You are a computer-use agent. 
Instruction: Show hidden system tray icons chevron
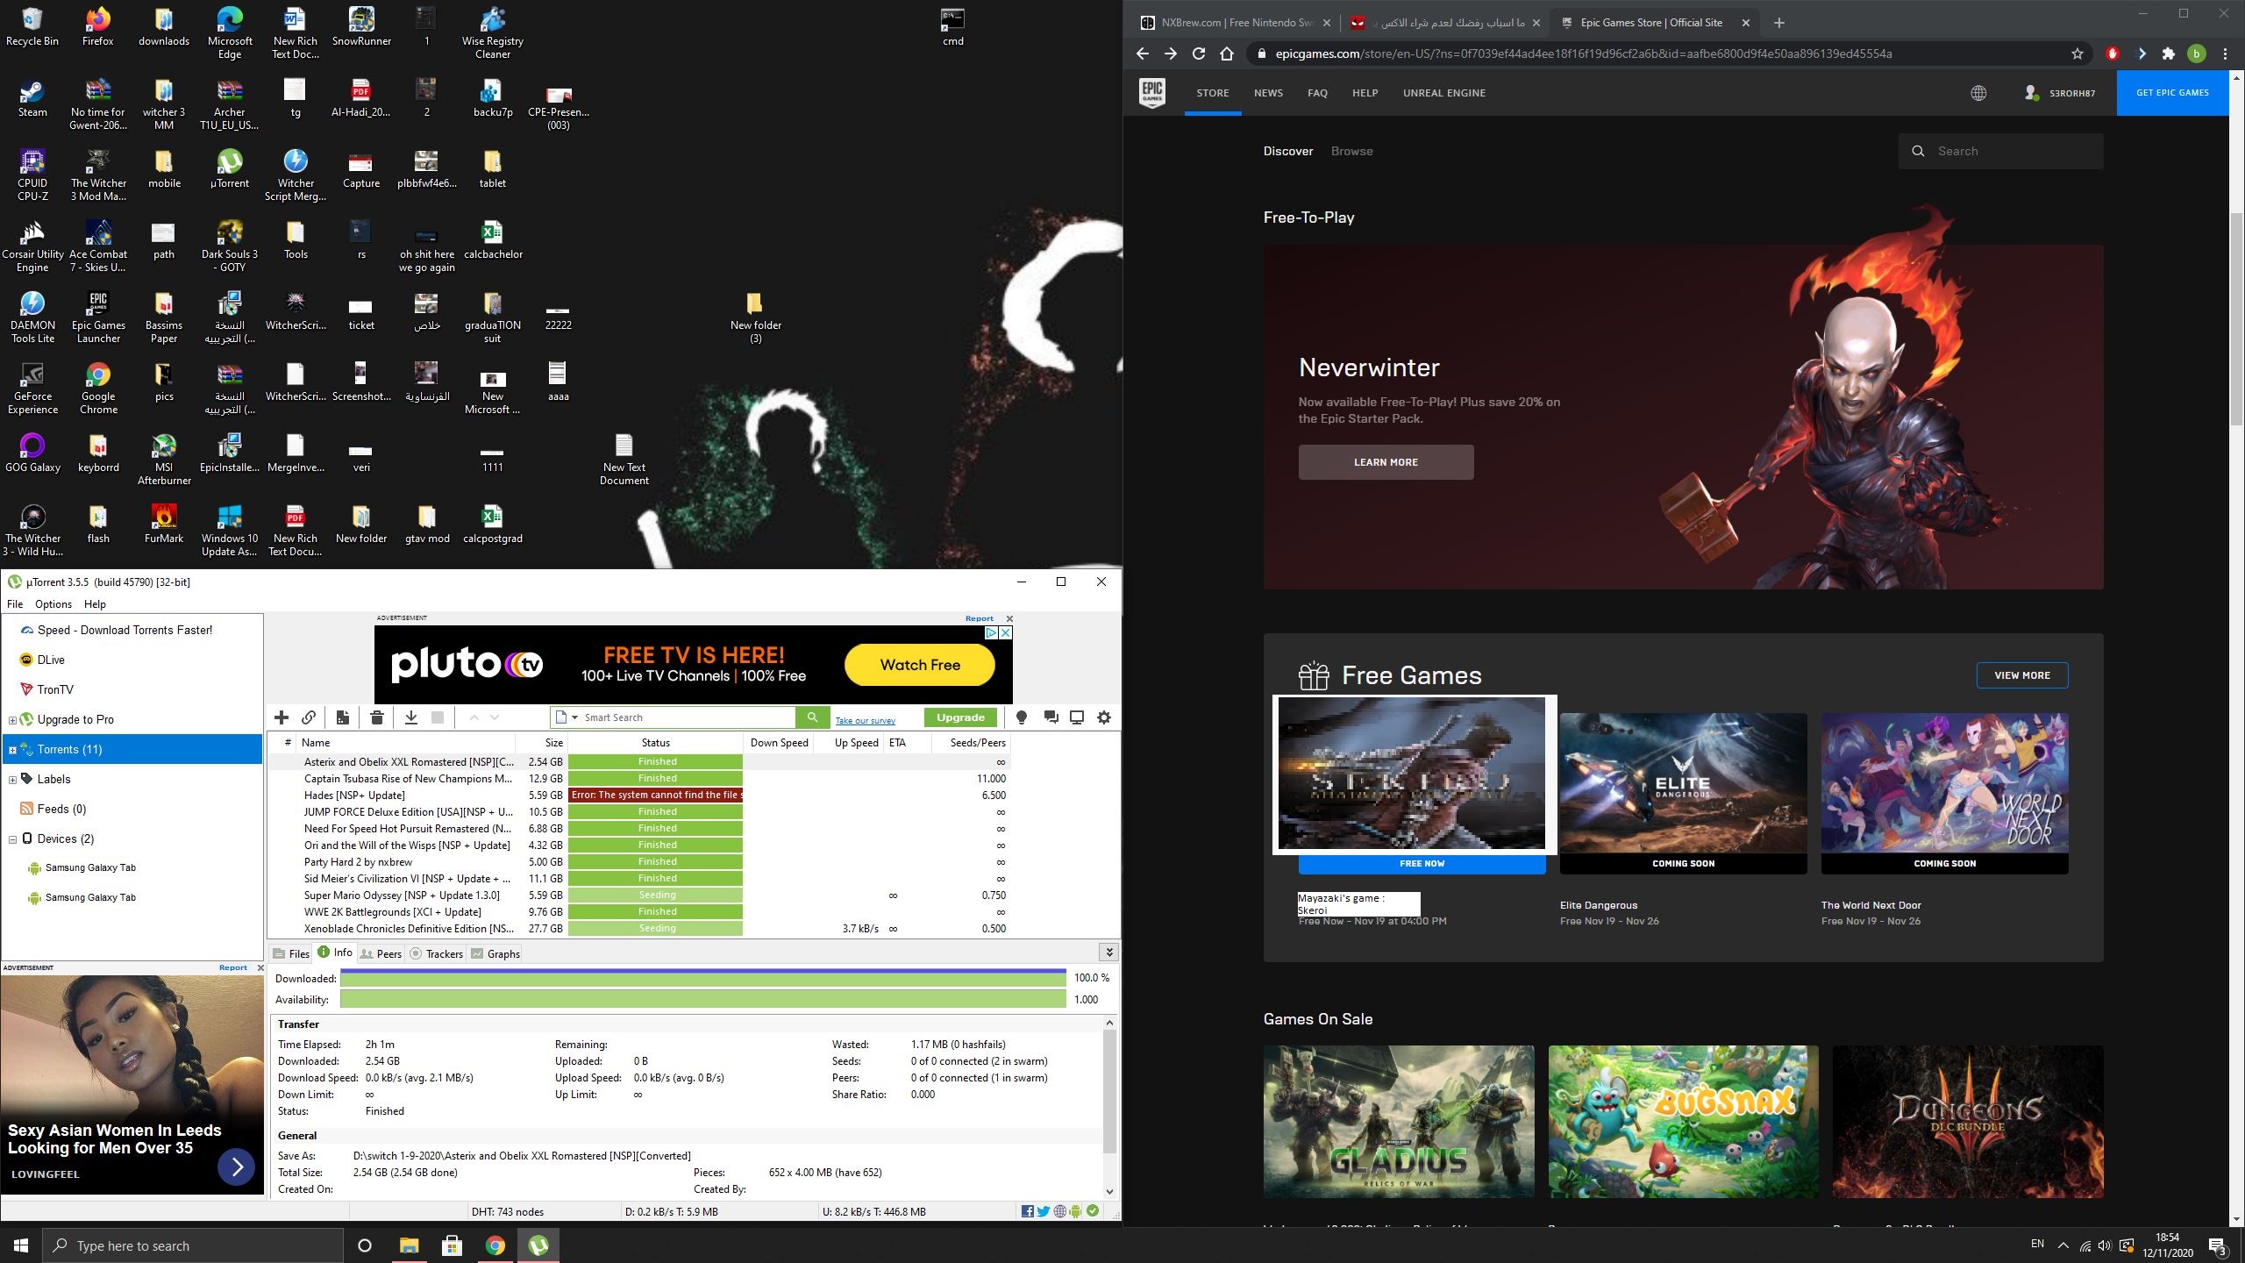[2063, 1245]
